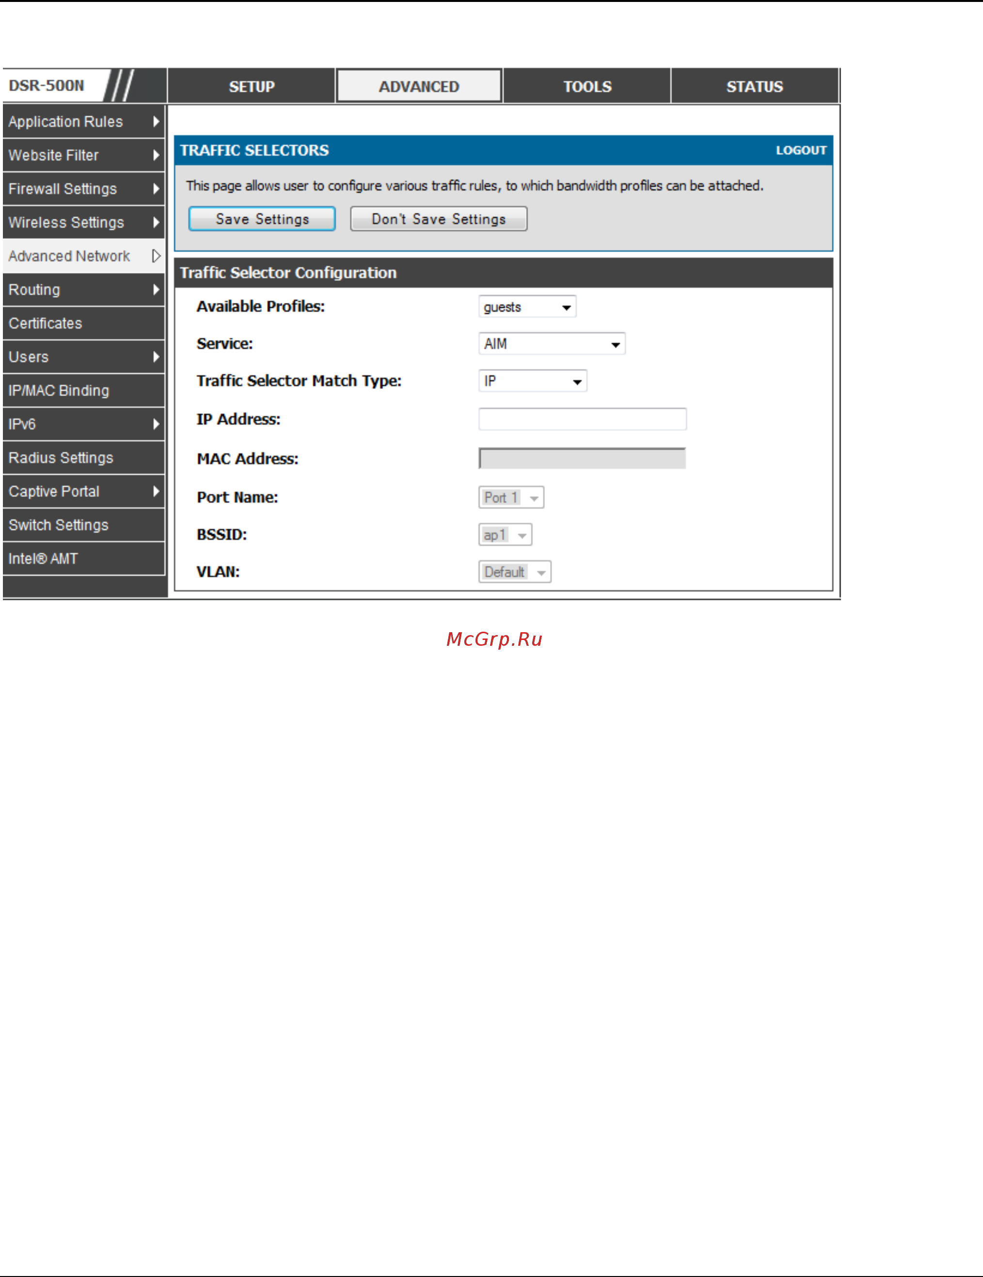Open Traffic Selector Match Type dropdown
983x1277 pixels.
point(532,381)
